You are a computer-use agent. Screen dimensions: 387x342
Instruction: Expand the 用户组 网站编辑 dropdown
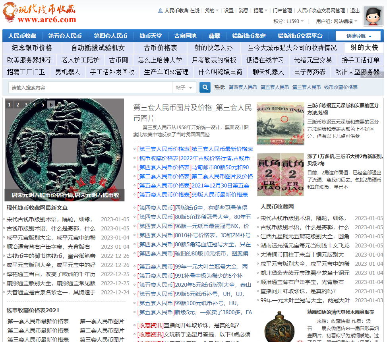coord(355,21)
